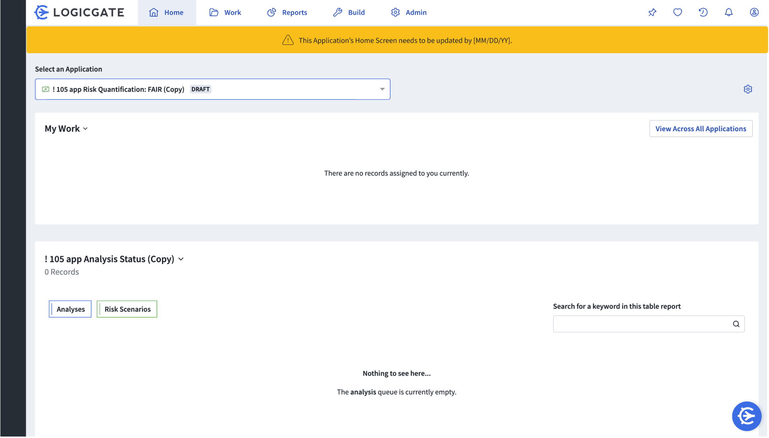Open user profile avatar icon
Screen dimensions: 769x438
pos(754,12)
